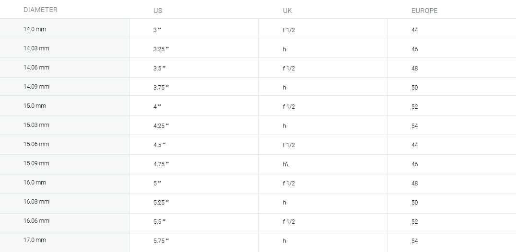Click the 3.75 US size cell
Screen dimensions: 516x252
[x=194, y=87]
